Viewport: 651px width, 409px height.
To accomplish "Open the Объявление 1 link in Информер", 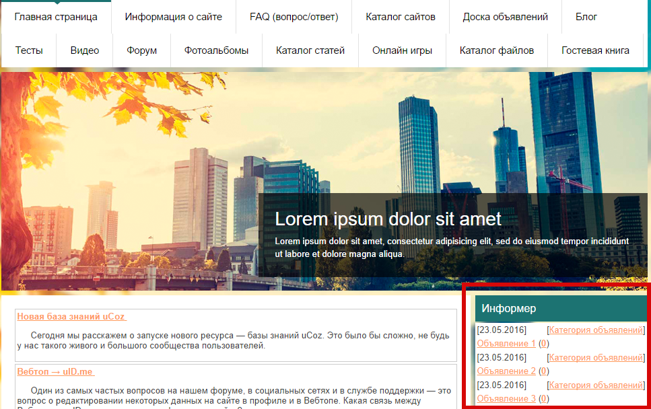I will coord(506,344).
